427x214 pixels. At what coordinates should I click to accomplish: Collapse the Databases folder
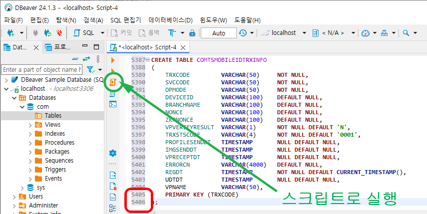(x=14, y=98)
